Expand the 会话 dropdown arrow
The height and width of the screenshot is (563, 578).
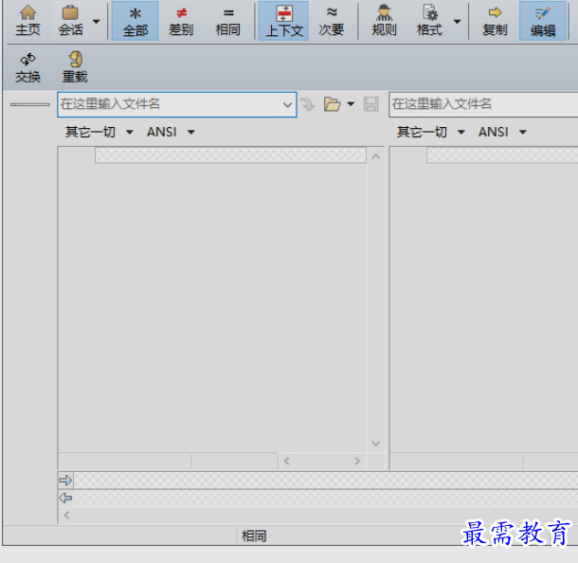coord(97,22)
